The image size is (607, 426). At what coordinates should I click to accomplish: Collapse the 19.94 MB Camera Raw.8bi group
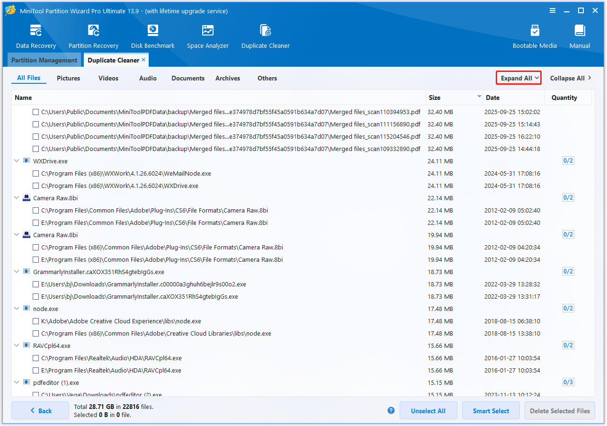click(17, 235)
